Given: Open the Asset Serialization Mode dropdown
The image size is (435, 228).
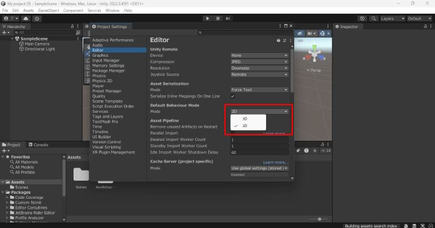Looking at the screenshot, I should [259, 90].
